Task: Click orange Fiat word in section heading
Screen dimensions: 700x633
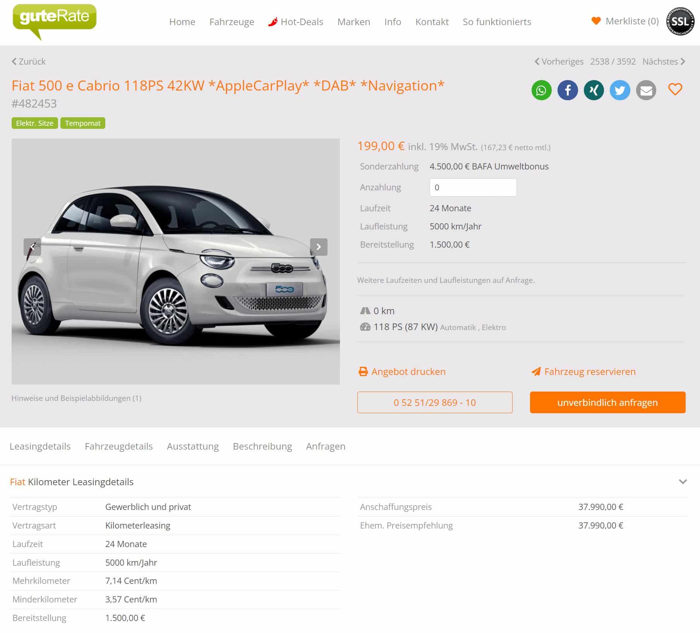Action: (x=17, y=482)
